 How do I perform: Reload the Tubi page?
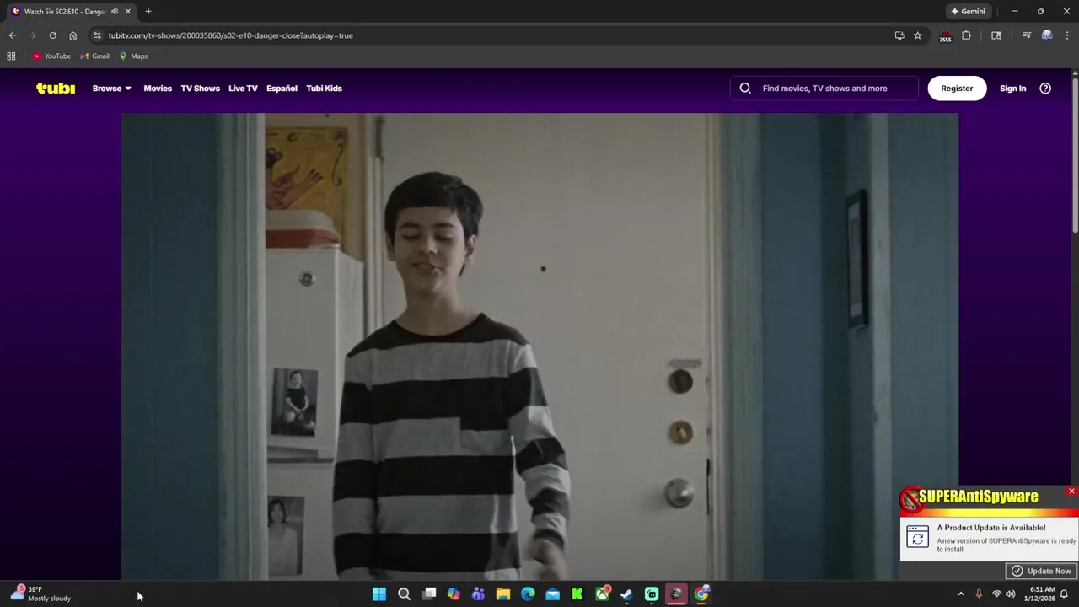point(52,35)
